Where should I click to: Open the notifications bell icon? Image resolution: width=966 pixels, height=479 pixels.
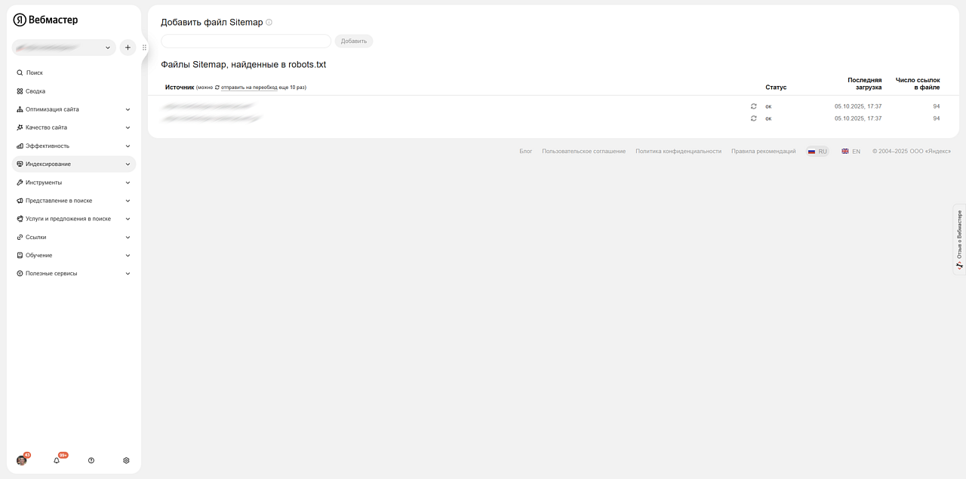tap(57, 460)
